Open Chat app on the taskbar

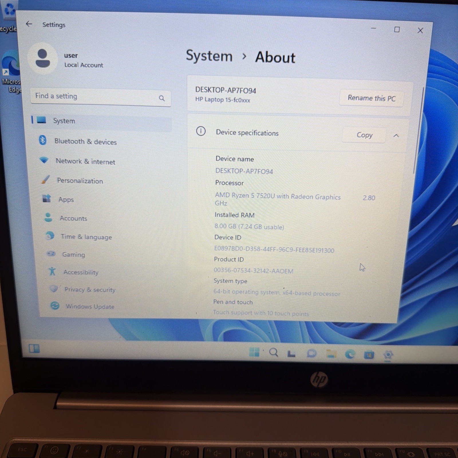click(x=311, y=354)
